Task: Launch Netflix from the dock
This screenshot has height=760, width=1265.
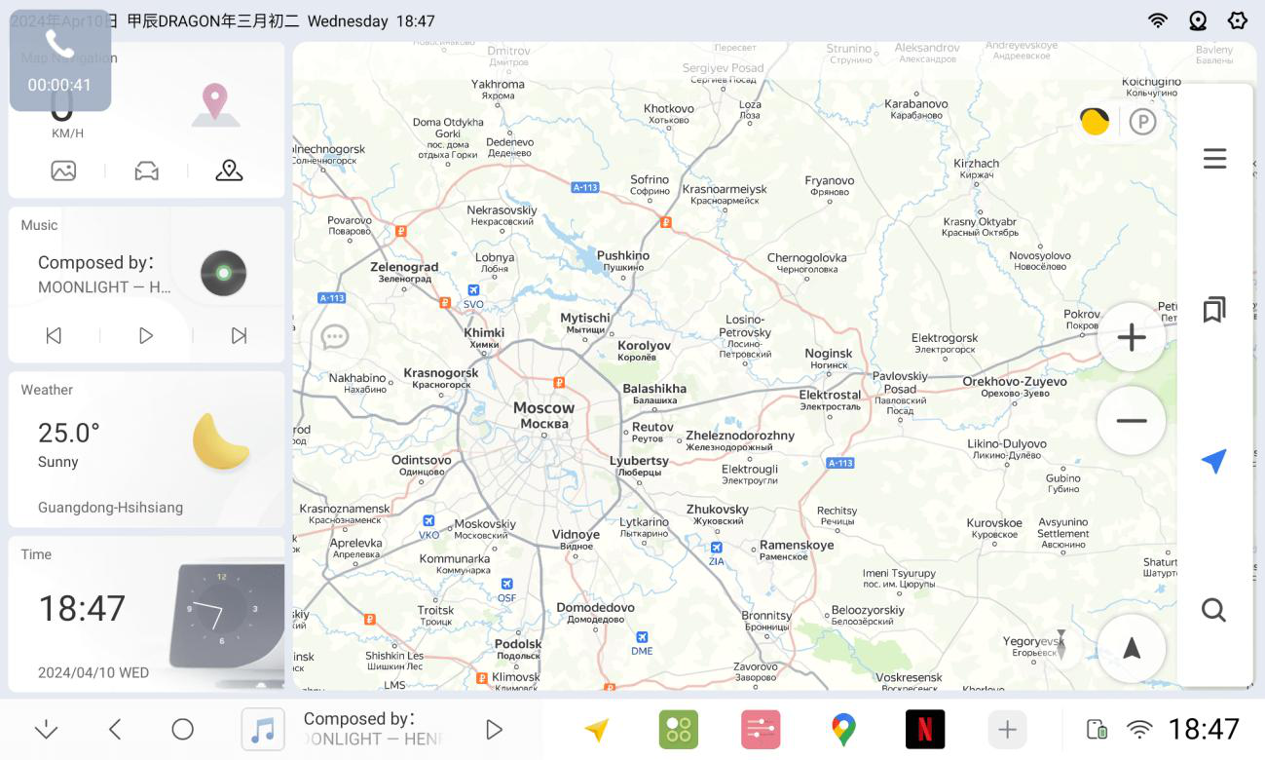Action: [x=925, y=729]
